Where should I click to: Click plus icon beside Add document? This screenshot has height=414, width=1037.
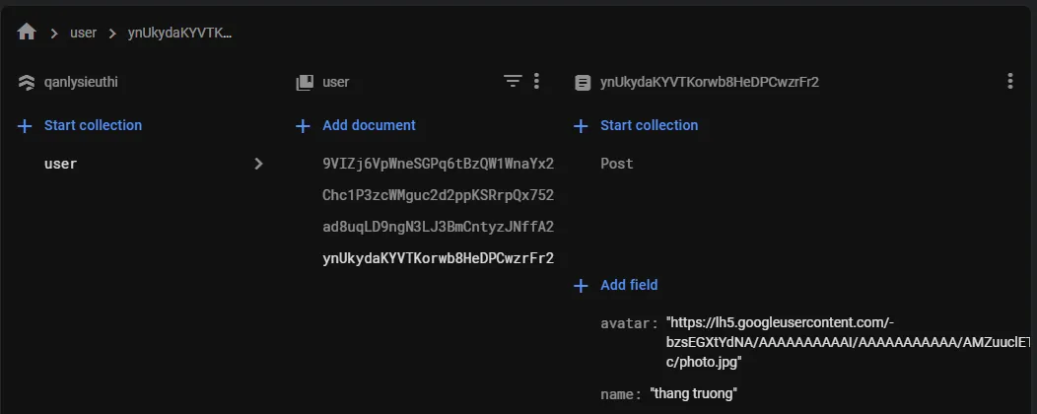coord(304,125)
